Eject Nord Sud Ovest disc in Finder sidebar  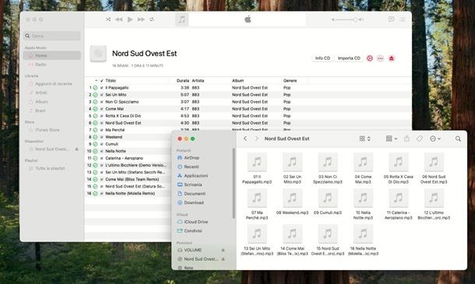pos(223,259)
